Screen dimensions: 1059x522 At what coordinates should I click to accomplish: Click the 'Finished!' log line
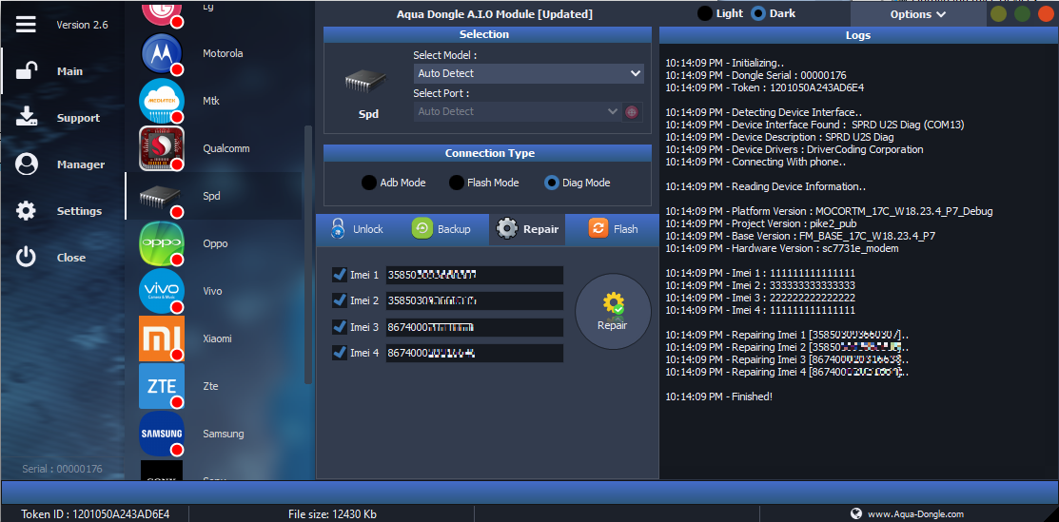pos(718,396)
